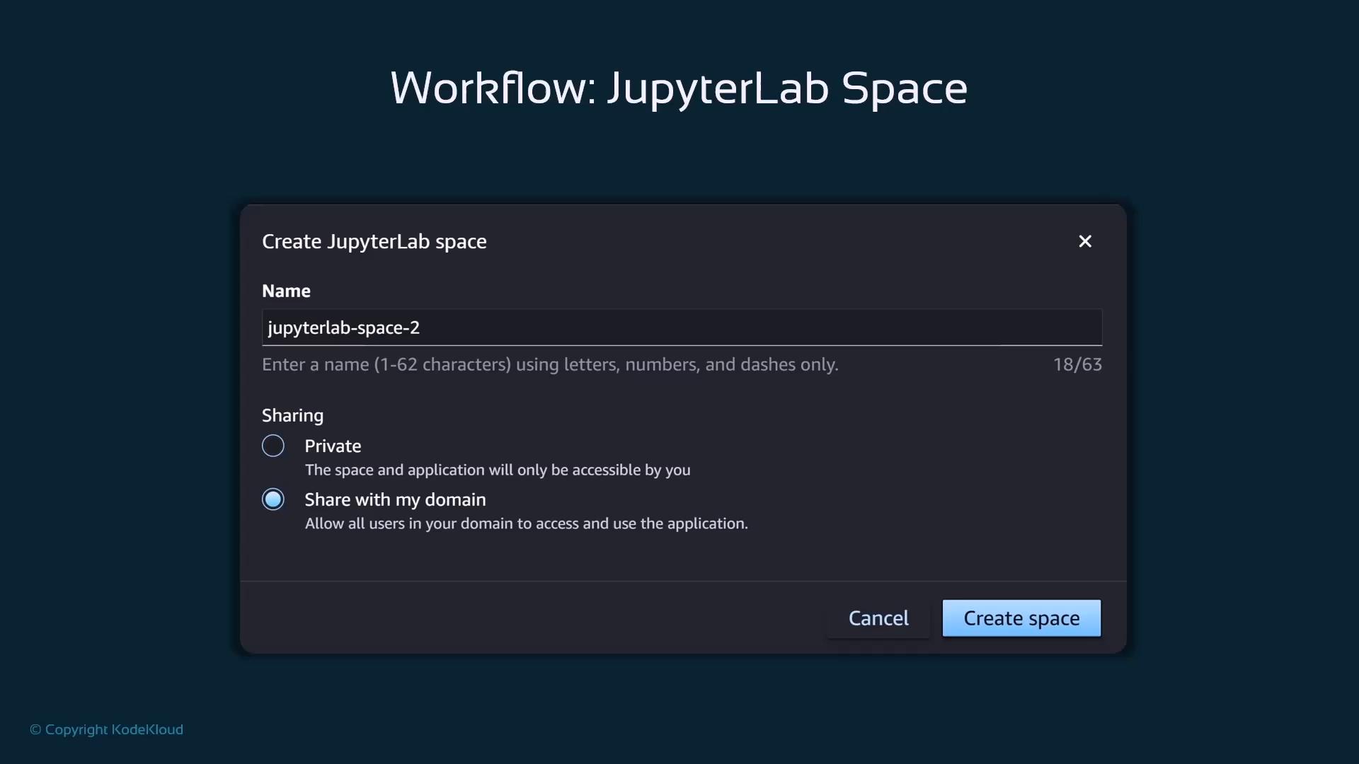Image resolution: width=1359 pixels, height=764 pixels.
Task: Click the 'only be accessible by you' description
Action: coord(497,470)
